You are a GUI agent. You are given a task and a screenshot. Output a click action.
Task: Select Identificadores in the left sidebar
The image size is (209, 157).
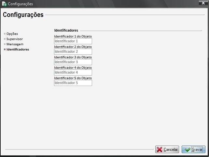(18, 50)
